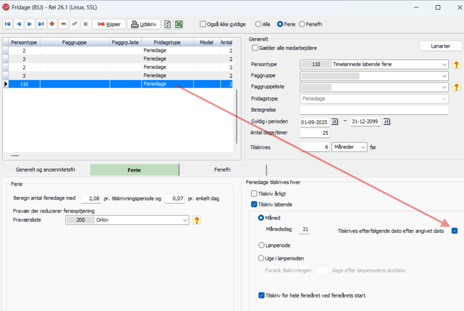Open help for Faggruppeliste field
464x311 pixels.
[x=456, y=87]
